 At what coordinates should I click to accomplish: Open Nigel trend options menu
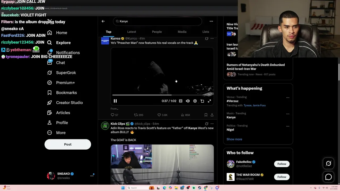click(x=288, y=126)
